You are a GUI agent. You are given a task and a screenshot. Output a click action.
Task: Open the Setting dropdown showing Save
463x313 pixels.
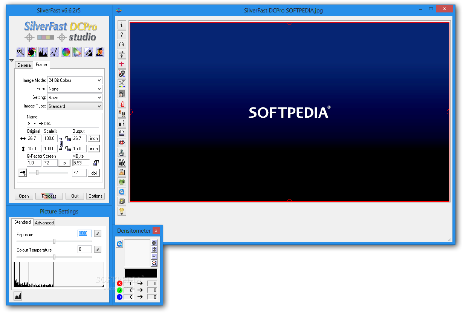[x=75, y=98]
